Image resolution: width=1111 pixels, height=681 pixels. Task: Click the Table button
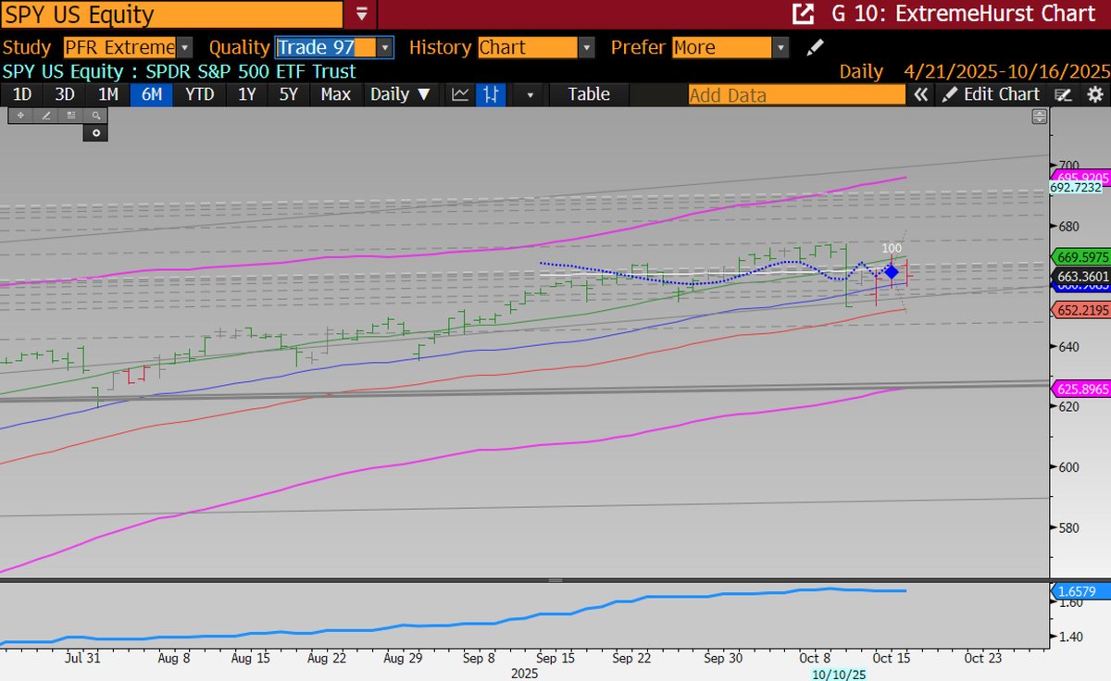click(x=589, y=93)
